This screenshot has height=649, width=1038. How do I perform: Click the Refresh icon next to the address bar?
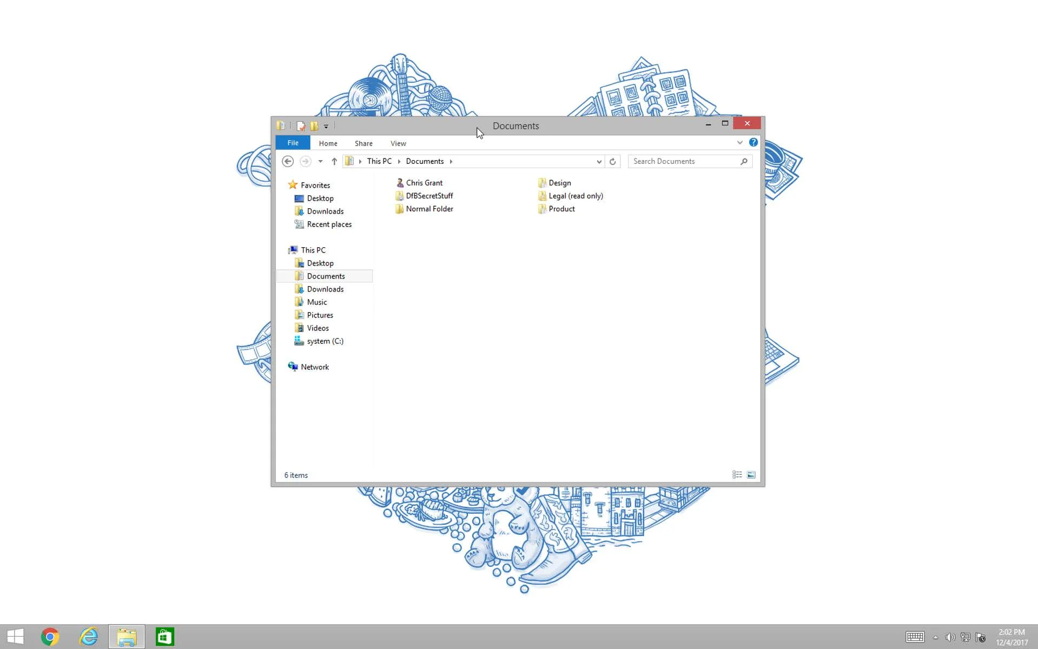(612, 161)
